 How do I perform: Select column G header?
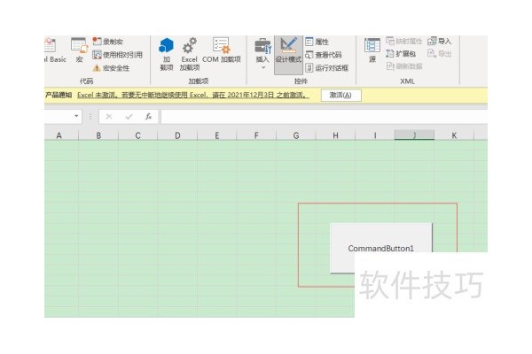click(296, 135)
